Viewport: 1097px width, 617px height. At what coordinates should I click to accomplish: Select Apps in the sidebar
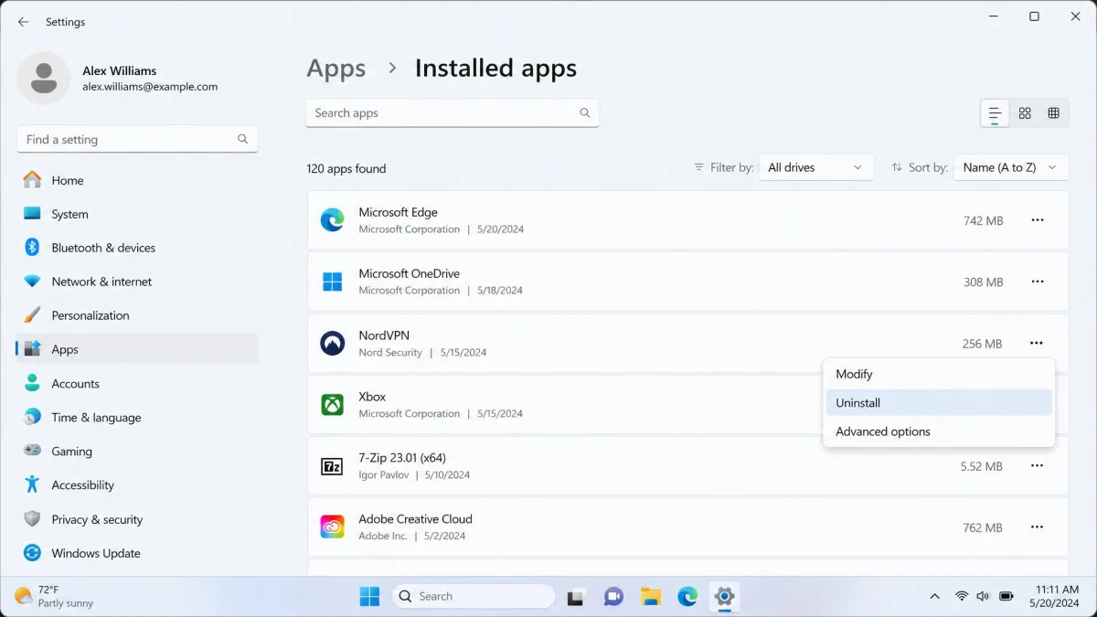click(x=137, y=349)
